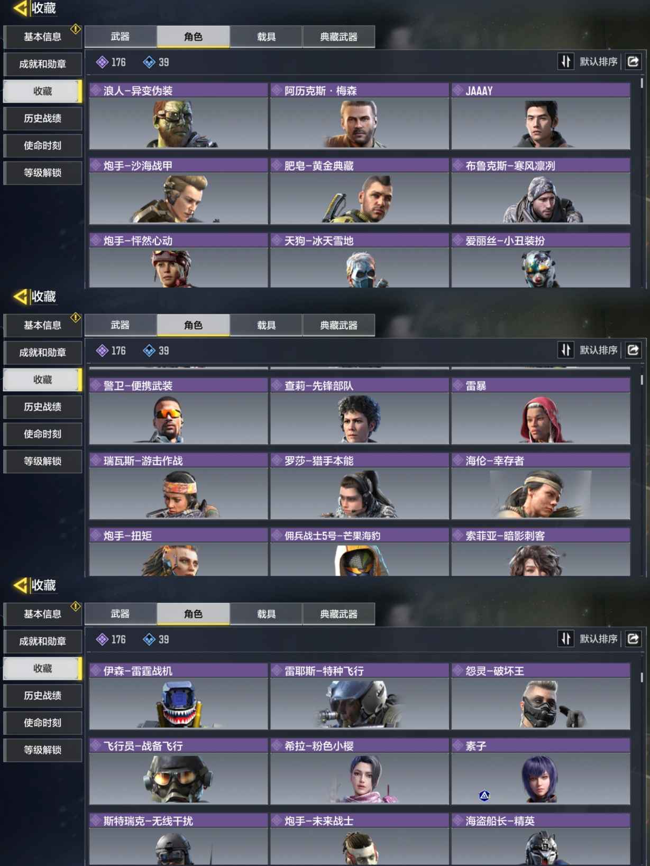This screenshot has width=650, height=866.
Task: Open the 默认排序 sort dropdown above the JAAAY card
Action: 598,62
